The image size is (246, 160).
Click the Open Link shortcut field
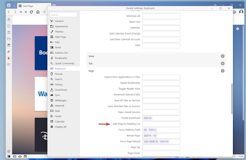(161, 22)
